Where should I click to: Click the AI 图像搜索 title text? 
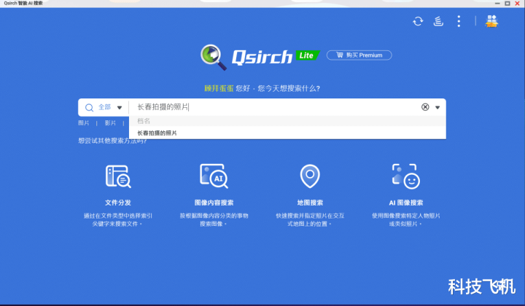(x=406, y=203)
